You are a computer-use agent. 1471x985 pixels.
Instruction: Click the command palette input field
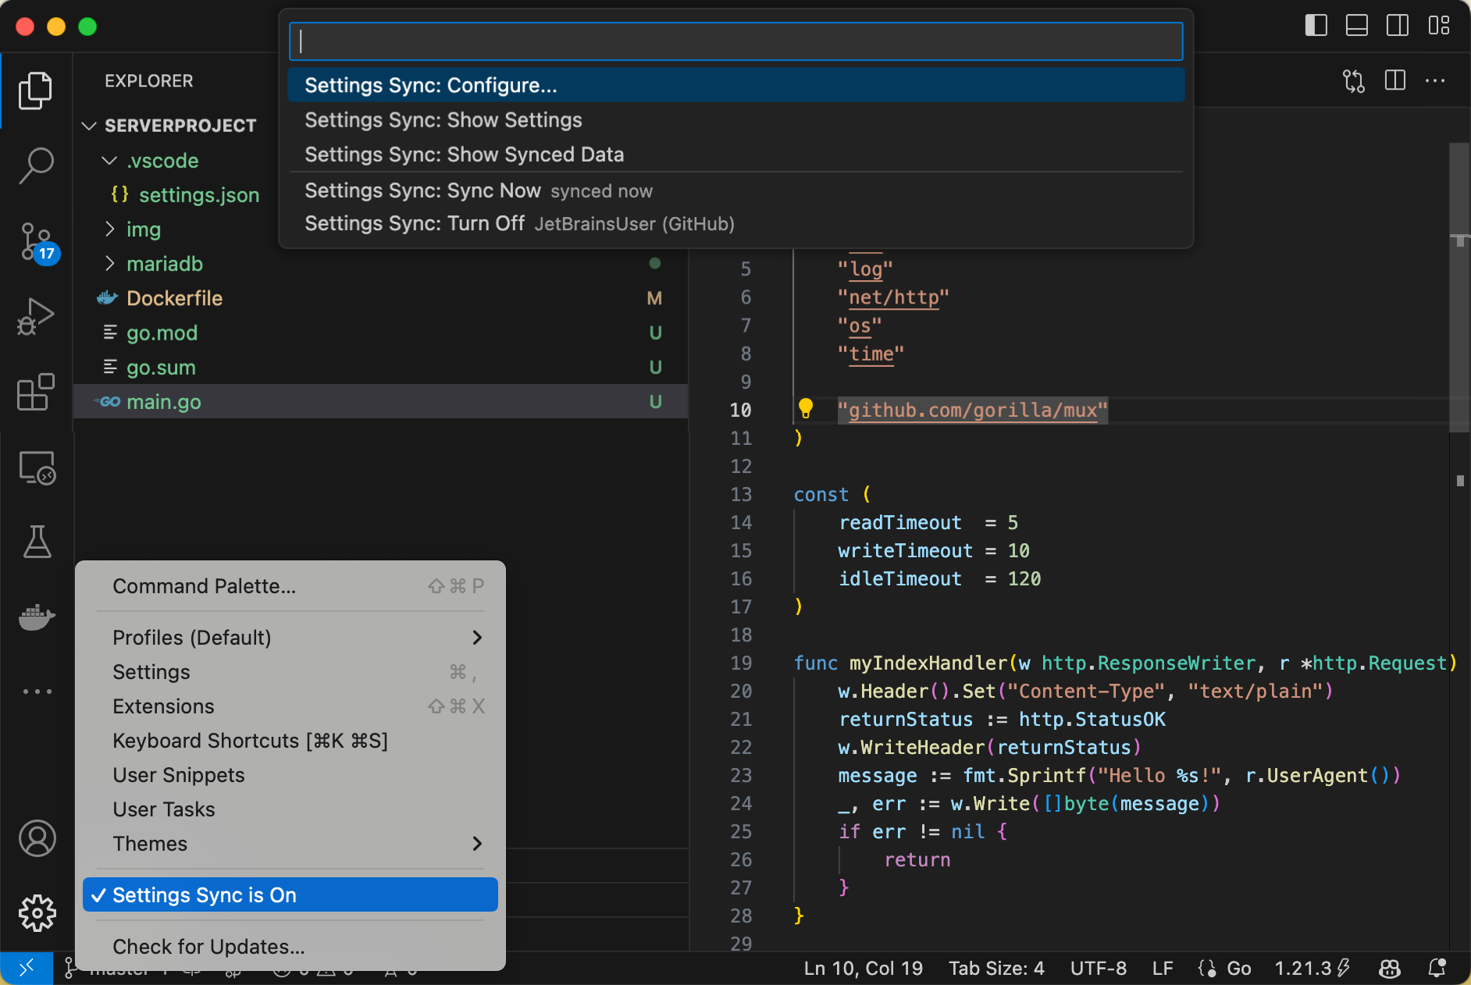[735, 41]
